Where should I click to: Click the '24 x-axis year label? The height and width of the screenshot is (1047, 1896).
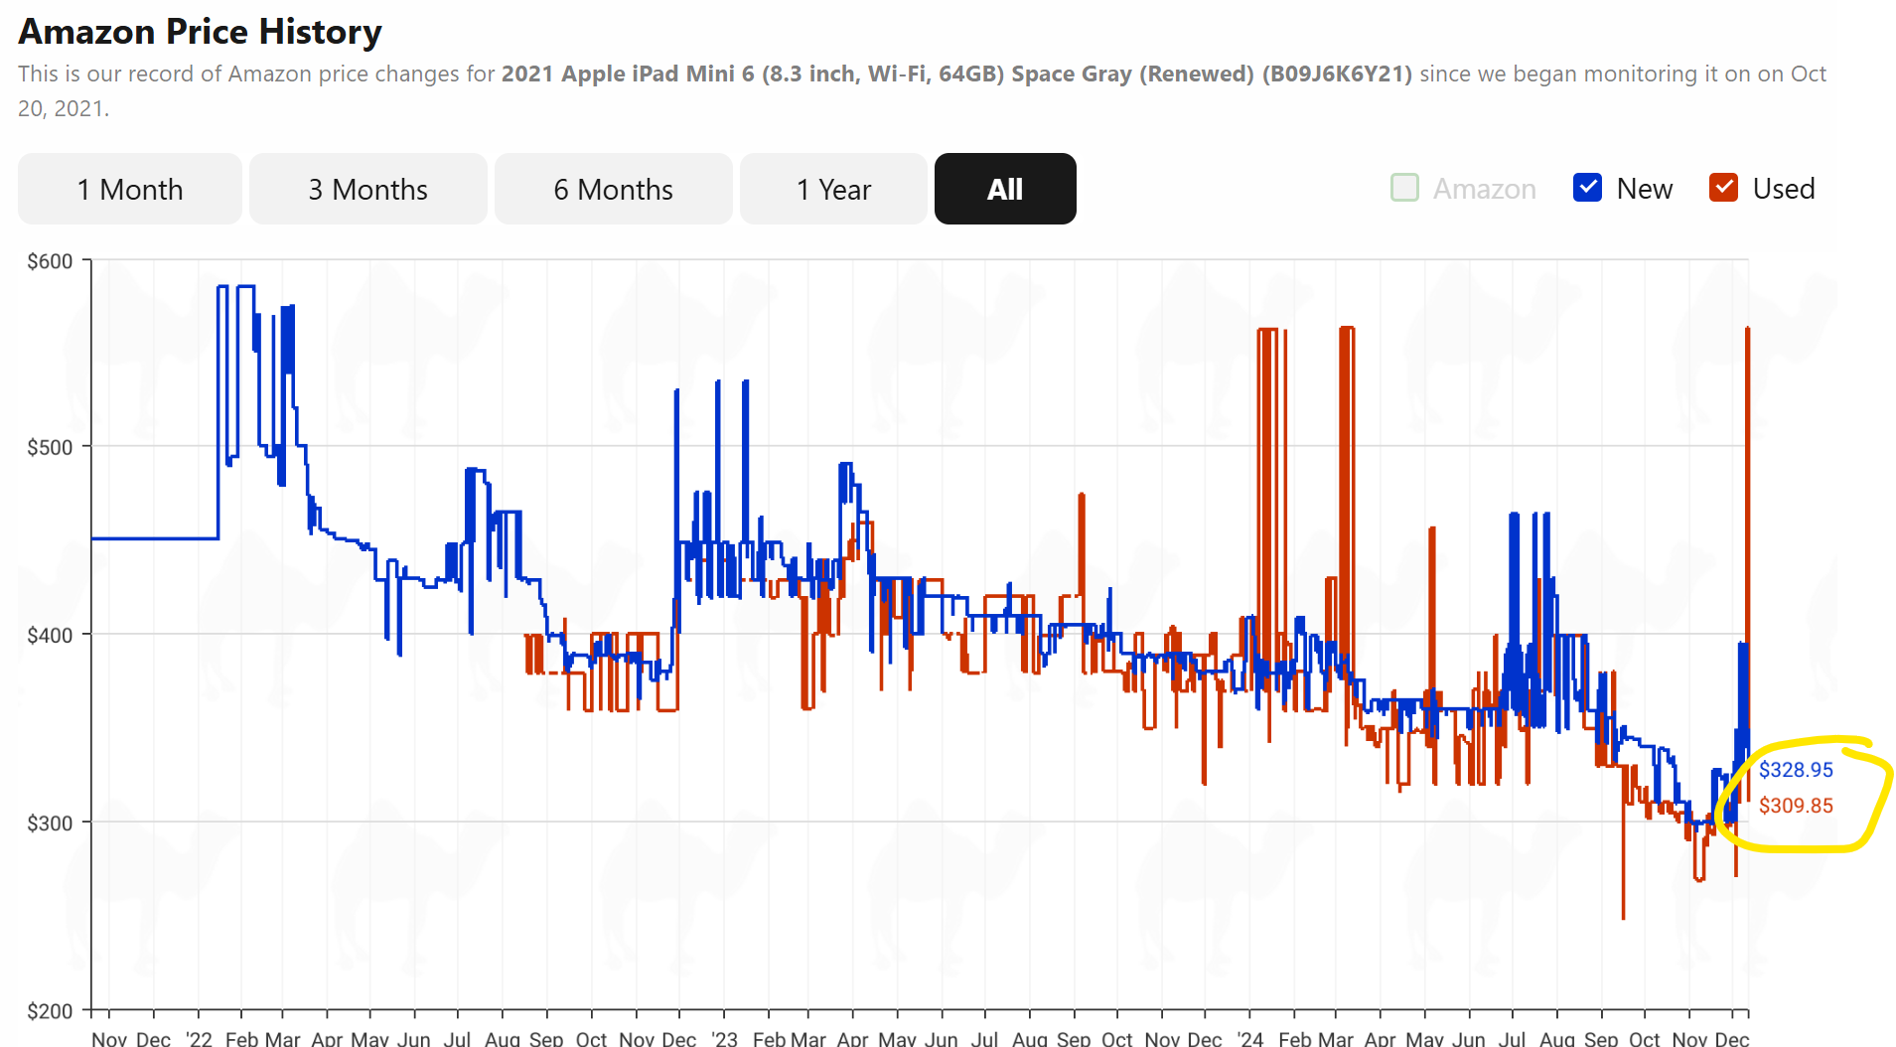point(1249,1038)
